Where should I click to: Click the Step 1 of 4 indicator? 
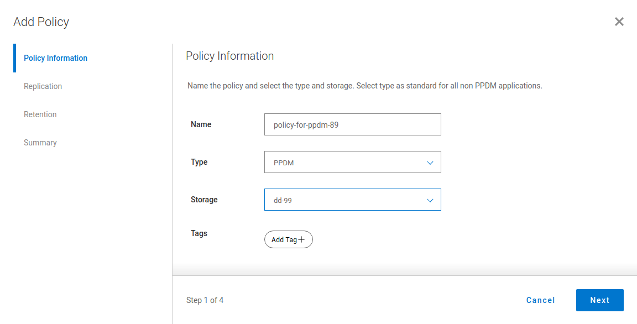(205, 300)
